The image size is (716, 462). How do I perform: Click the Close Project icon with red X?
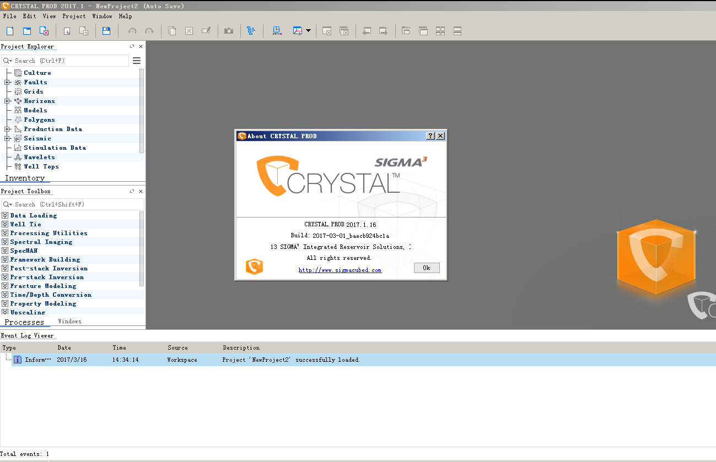coord(44,31)
